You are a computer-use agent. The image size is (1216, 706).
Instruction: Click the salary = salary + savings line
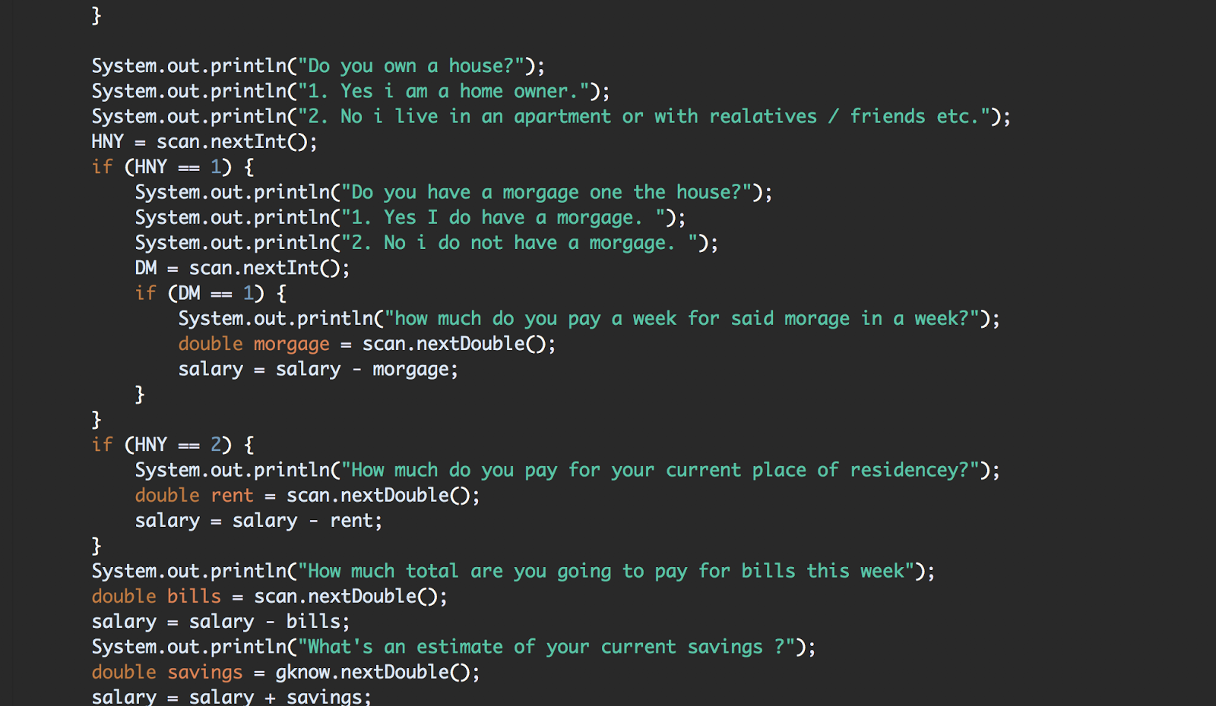click(x=231, y=697)
